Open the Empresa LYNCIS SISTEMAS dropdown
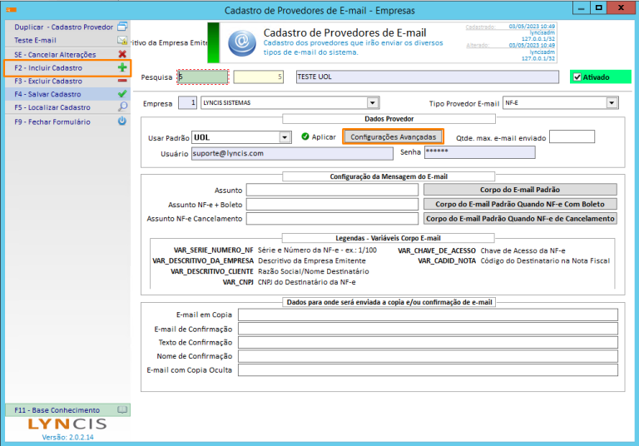This screenshot has width=639, height=446. click(373, 102)
